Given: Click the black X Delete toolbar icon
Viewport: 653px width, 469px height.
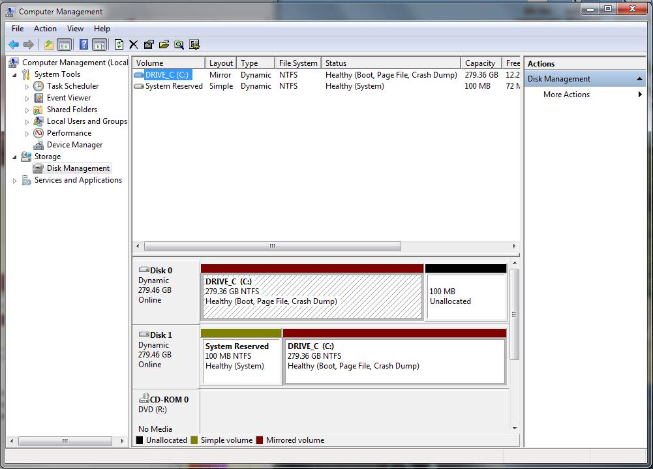Looking at the screenshot, I should click(x=134, y=44).
